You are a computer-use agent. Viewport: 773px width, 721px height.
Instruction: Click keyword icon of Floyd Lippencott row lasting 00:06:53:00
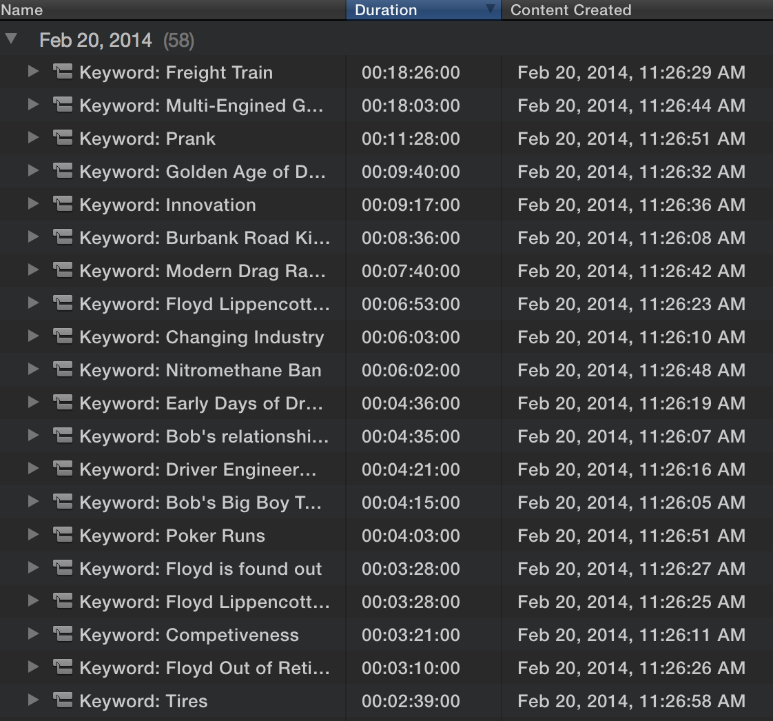click(x=63, y=303)
